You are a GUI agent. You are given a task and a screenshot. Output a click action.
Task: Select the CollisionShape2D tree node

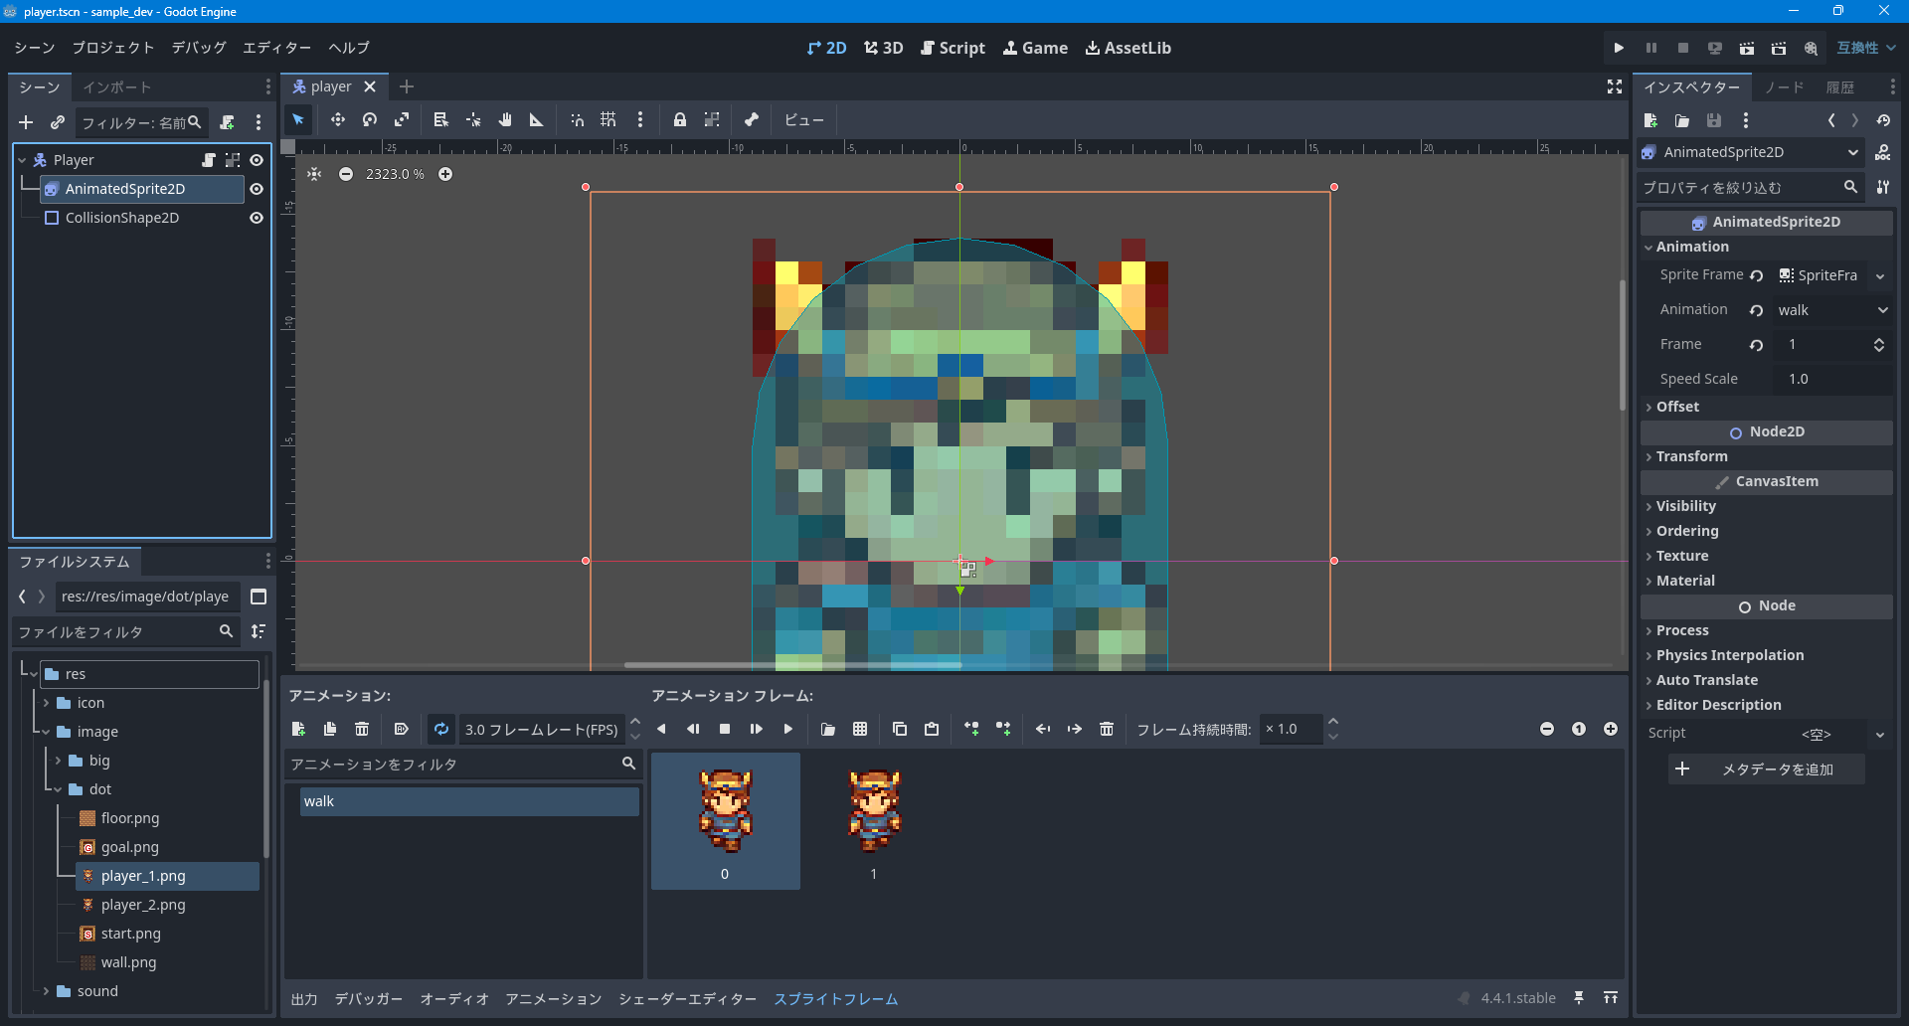click(122, 218)
